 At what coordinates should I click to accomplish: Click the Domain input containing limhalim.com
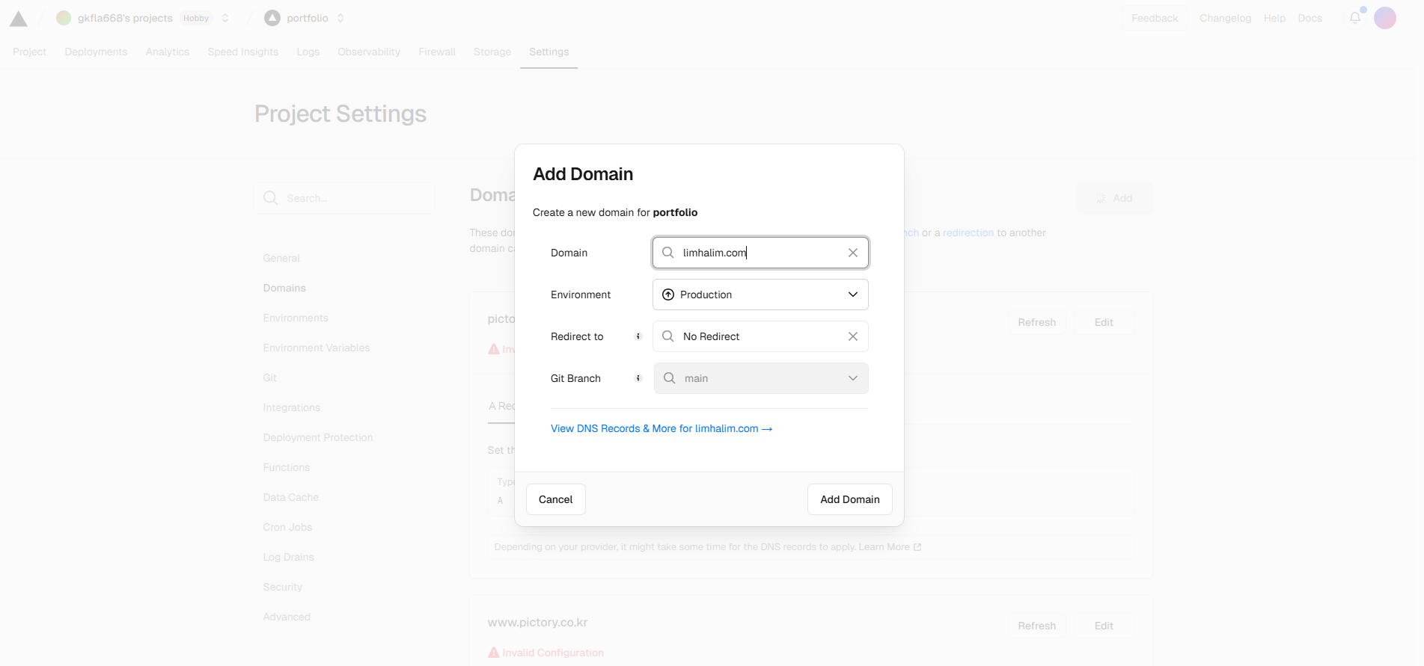pos(760,253)
